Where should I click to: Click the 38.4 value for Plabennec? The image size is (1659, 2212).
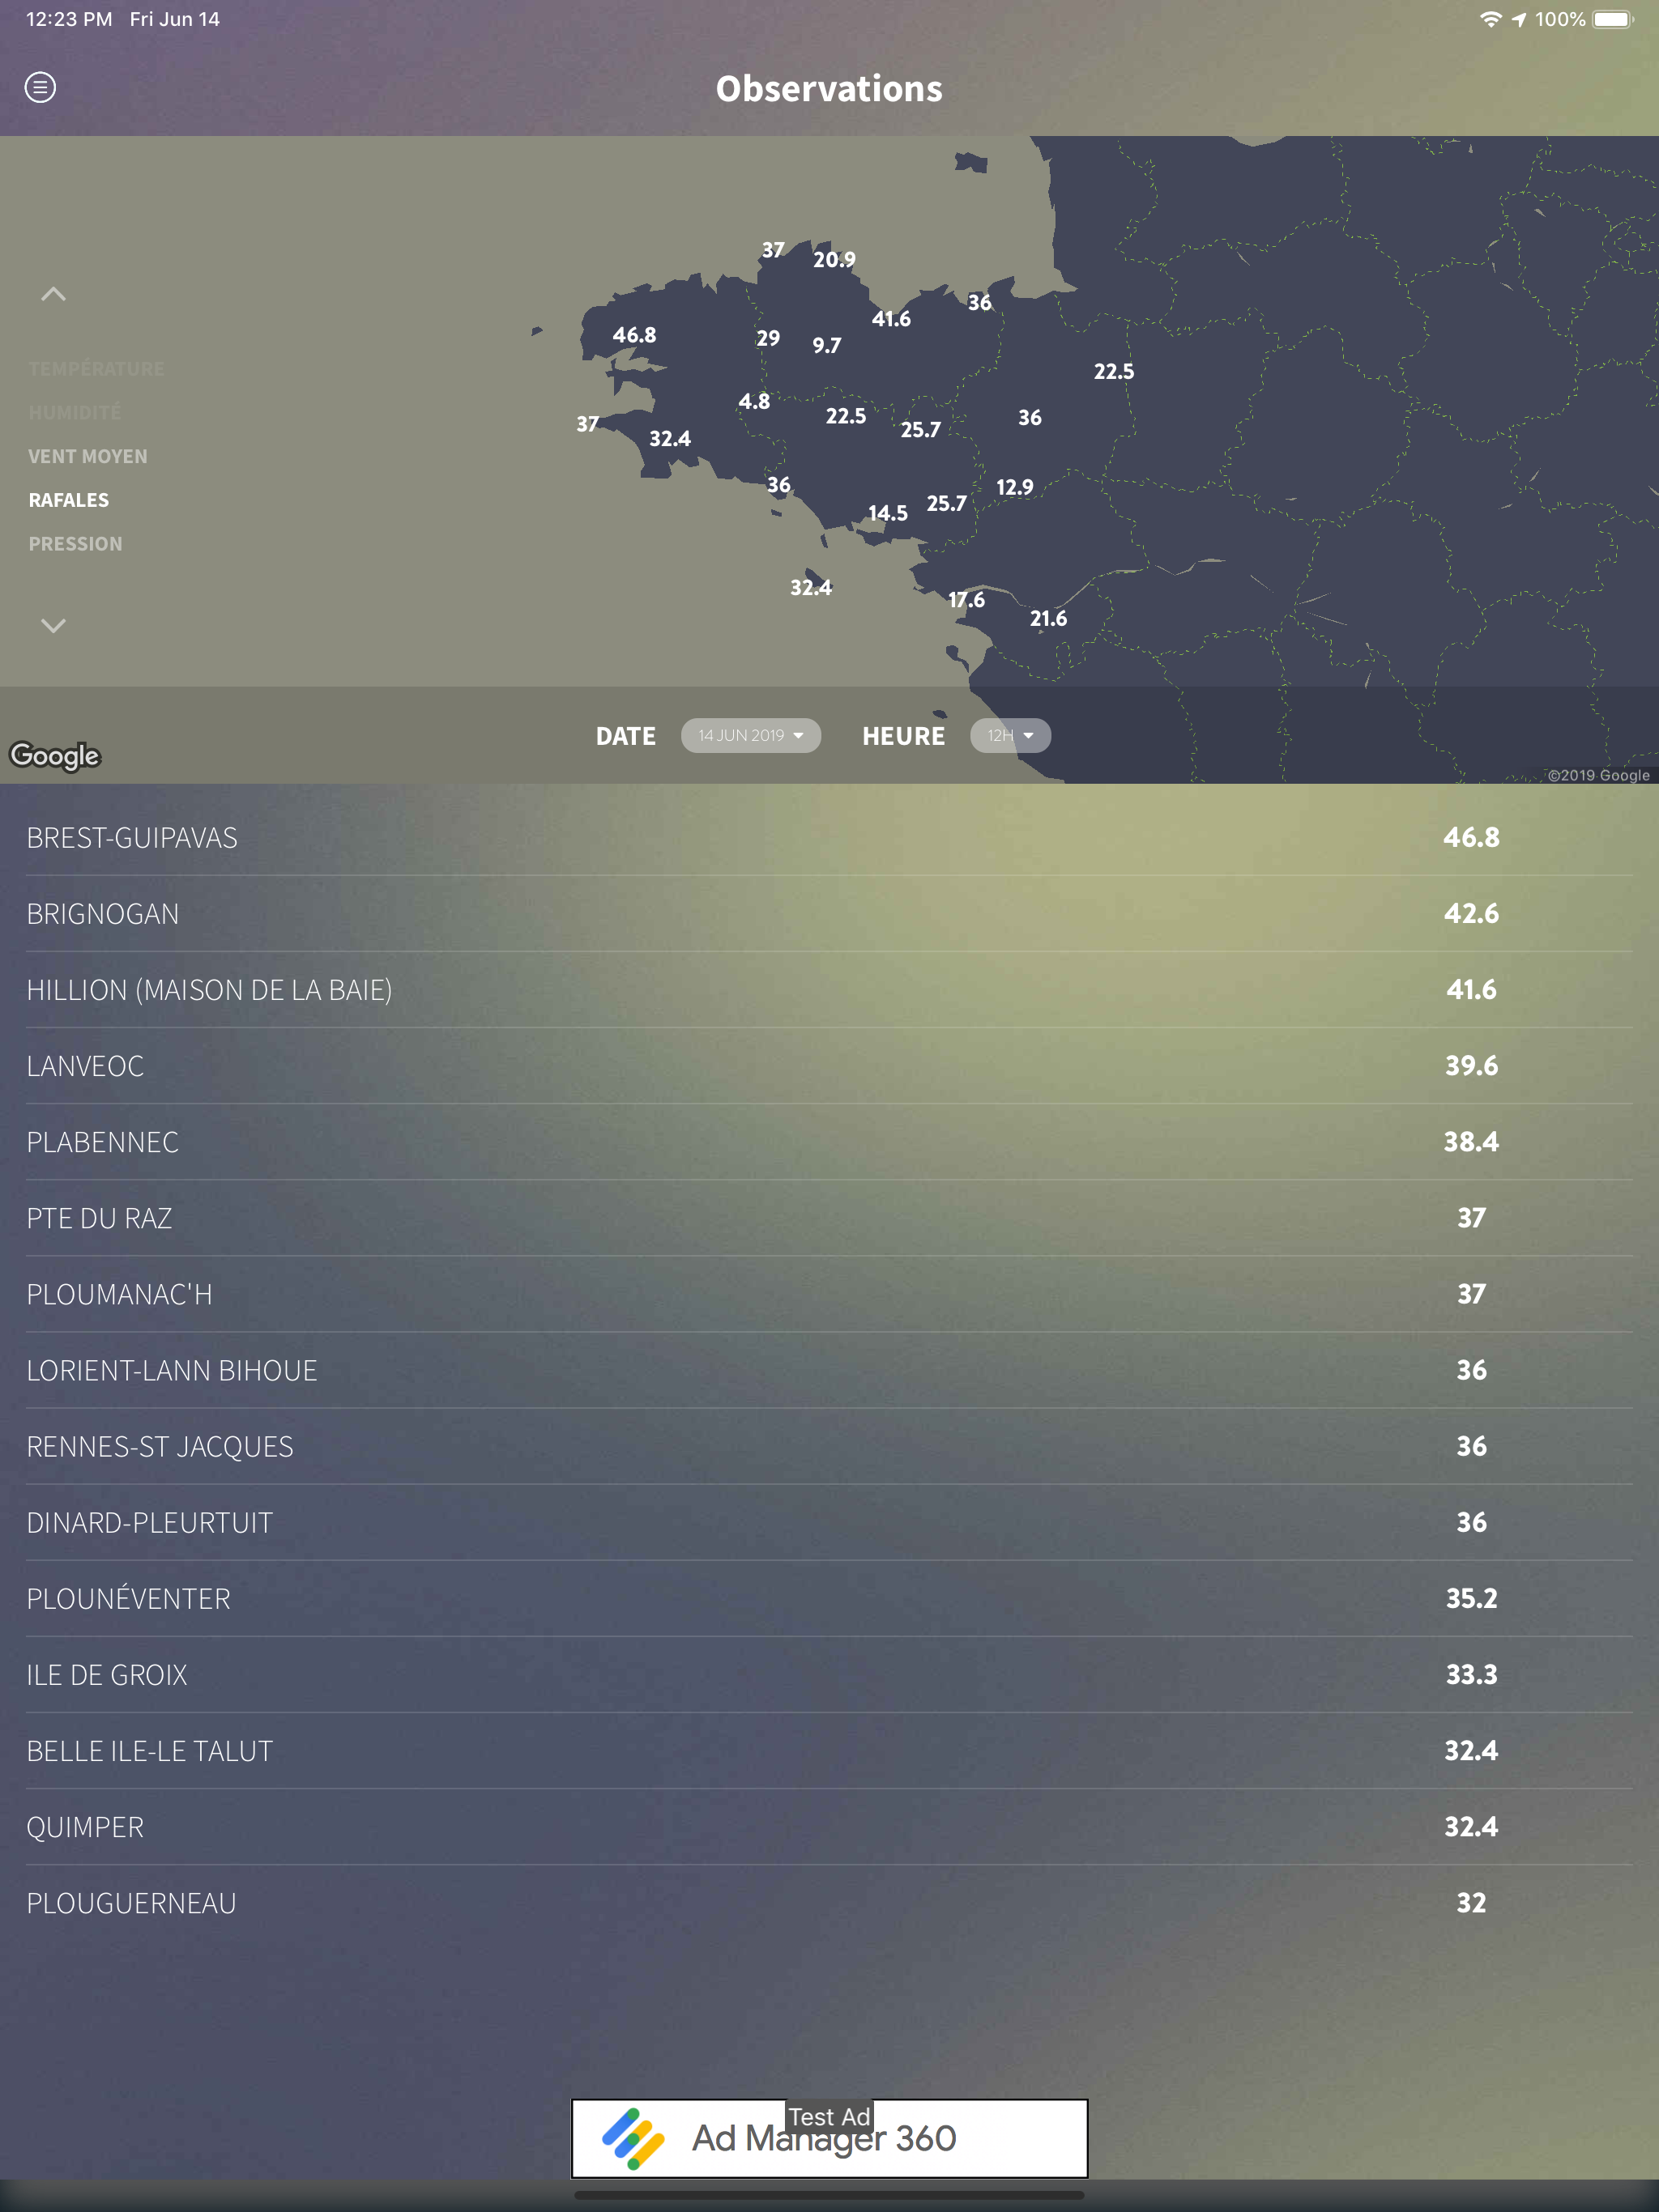1471,1141
